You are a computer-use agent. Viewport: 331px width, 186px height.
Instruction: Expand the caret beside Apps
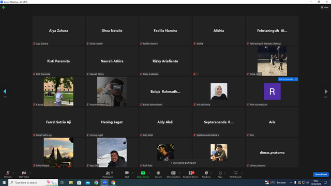click(225, 173)
